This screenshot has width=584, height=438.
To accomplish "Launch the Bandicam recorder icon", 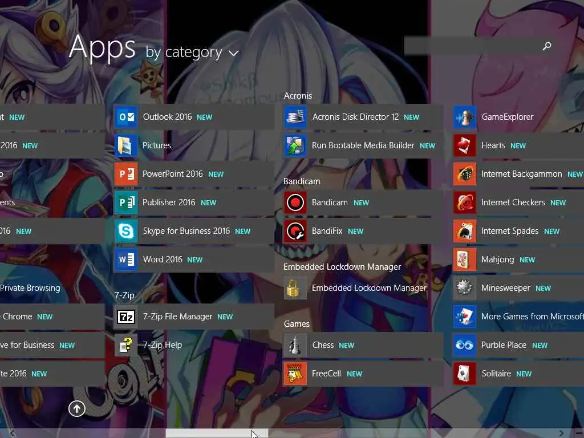I will point(295,202).
